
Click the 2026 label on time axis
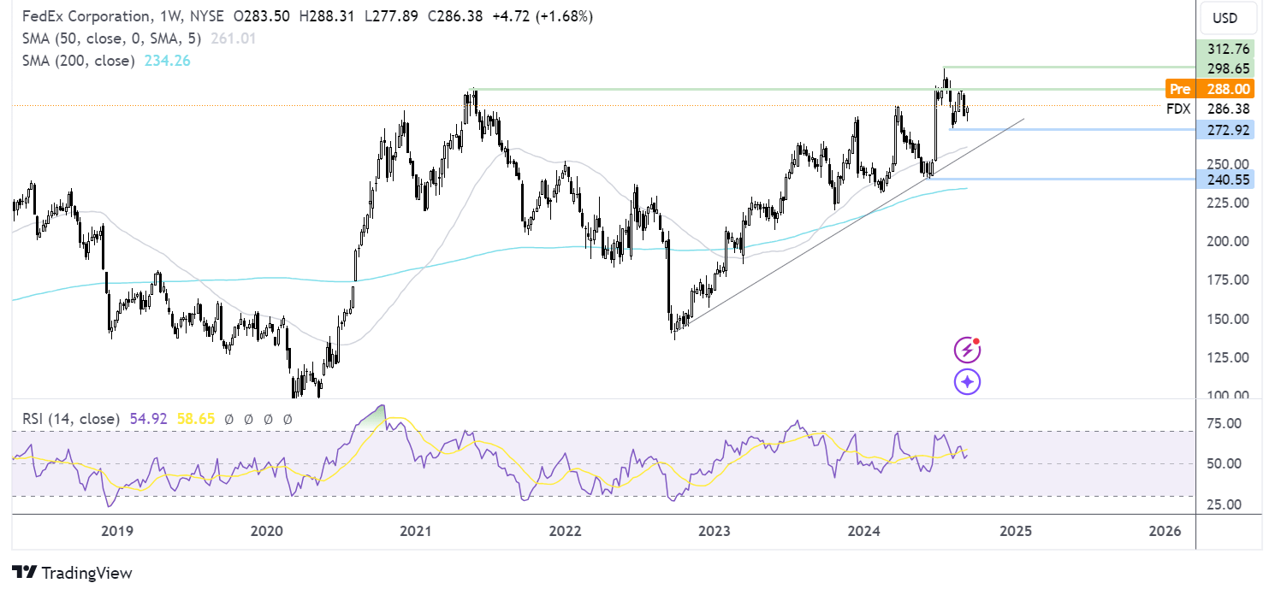1165,531
